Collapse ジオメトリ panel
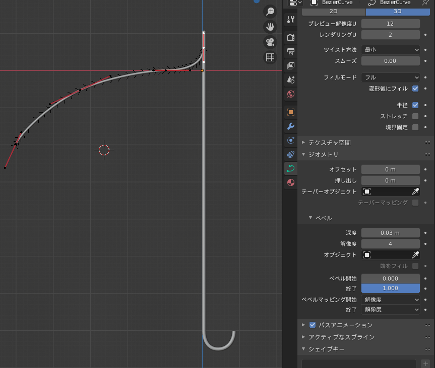Viewport: 435px width, 368px height. pos(303,154)
